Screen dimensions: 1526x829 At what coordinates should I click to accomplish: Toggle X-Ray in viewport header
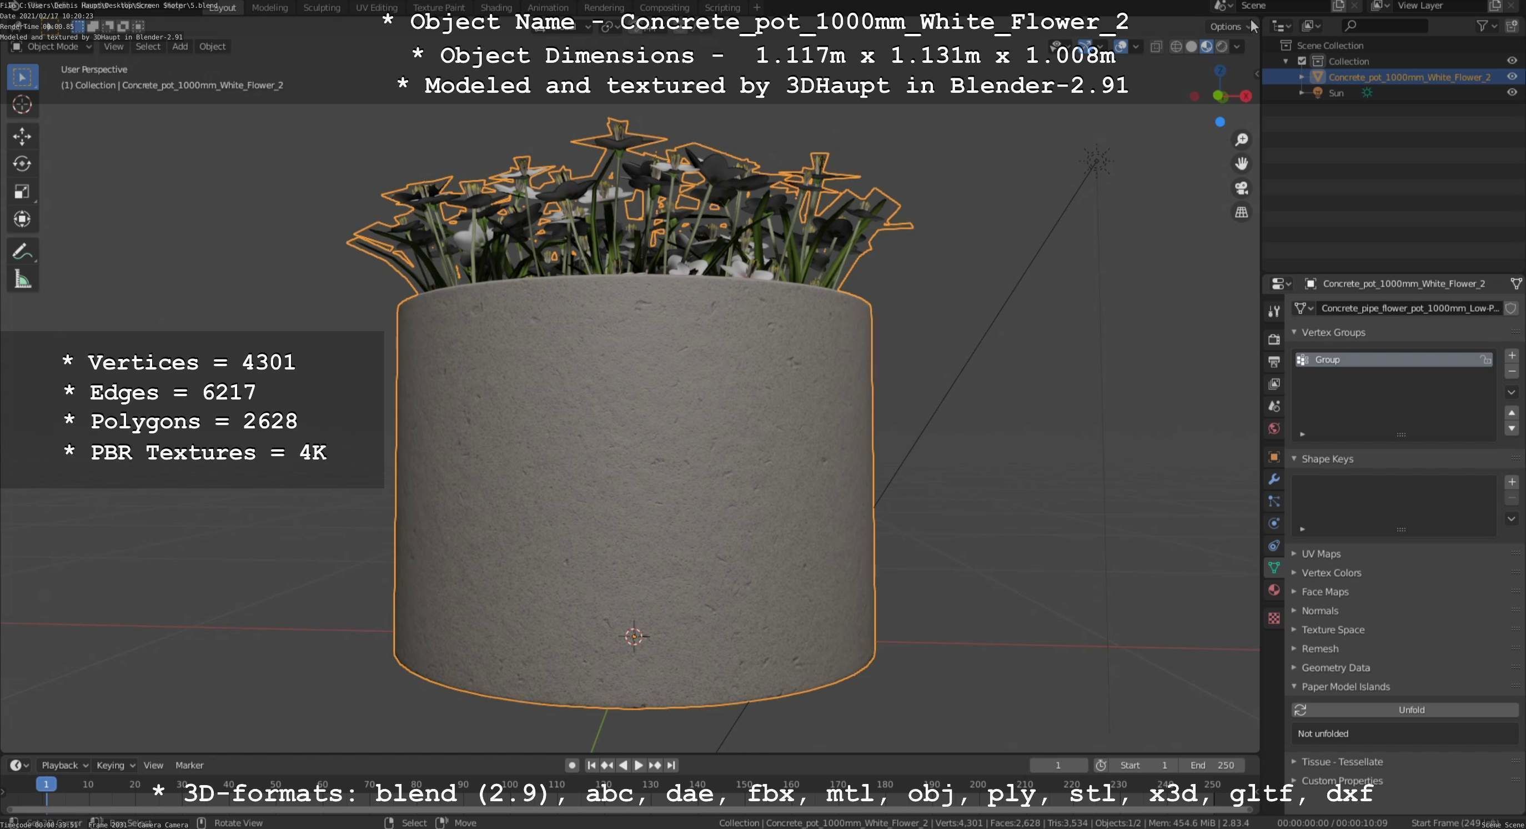pos(1156,47)
